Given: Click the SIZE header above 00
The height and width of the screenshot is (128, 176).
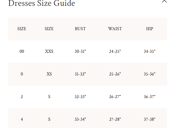Looking at the screenshot, I should point(22,29).
